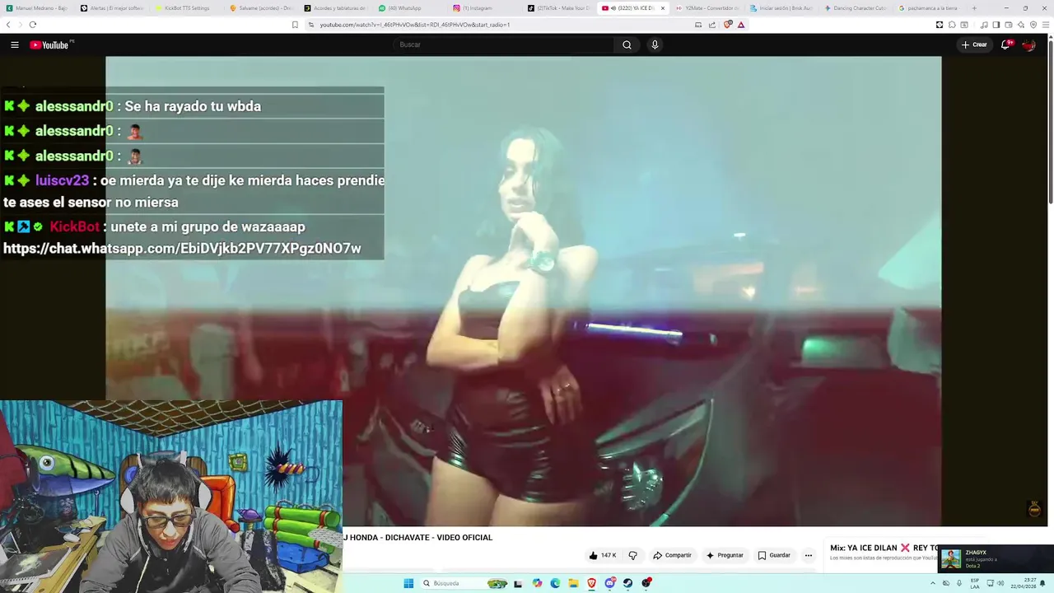
Task: Share this page from address bar
Action: [x=712, y=25]
